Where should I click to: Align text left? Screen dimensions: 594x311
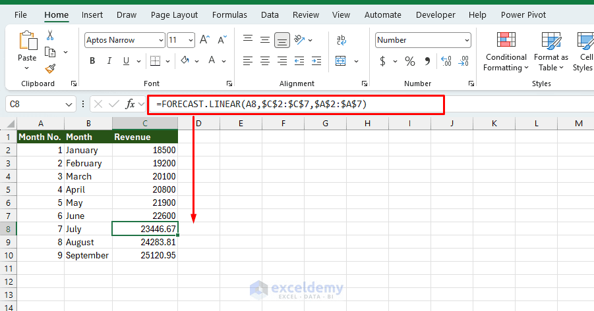(x=248, y=61)
